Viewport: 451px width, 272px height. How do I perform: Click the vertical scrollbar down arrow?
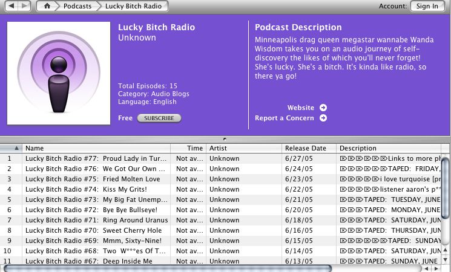(x=445, y=260)
